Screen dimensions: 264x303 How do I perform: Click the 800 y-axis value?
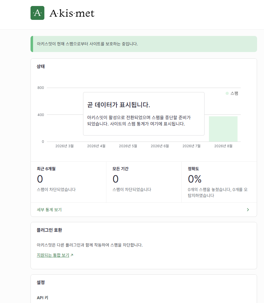41,88
